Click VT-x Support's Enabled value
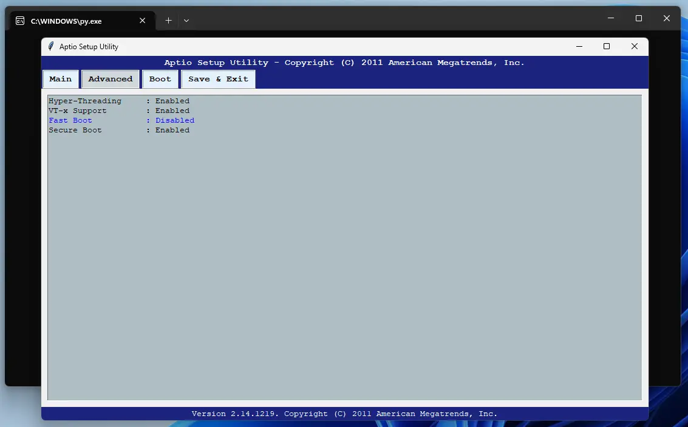 pyautogui.click(x=172, y=111)
